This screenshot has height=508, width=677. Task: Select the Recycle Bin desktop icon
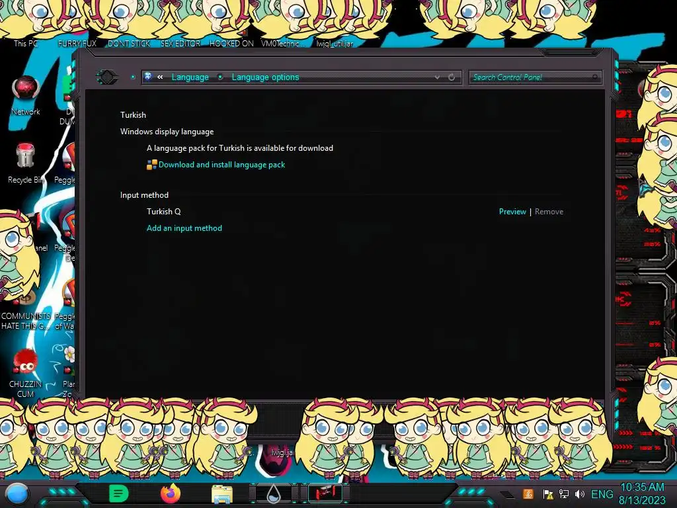(x=26, y=163)
